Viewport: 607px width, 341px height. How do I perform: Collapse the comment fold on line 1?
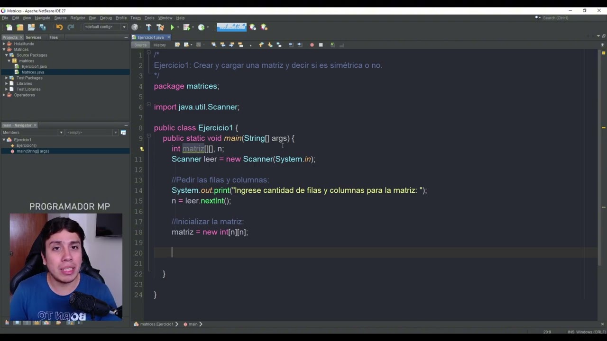pos(148,53)
